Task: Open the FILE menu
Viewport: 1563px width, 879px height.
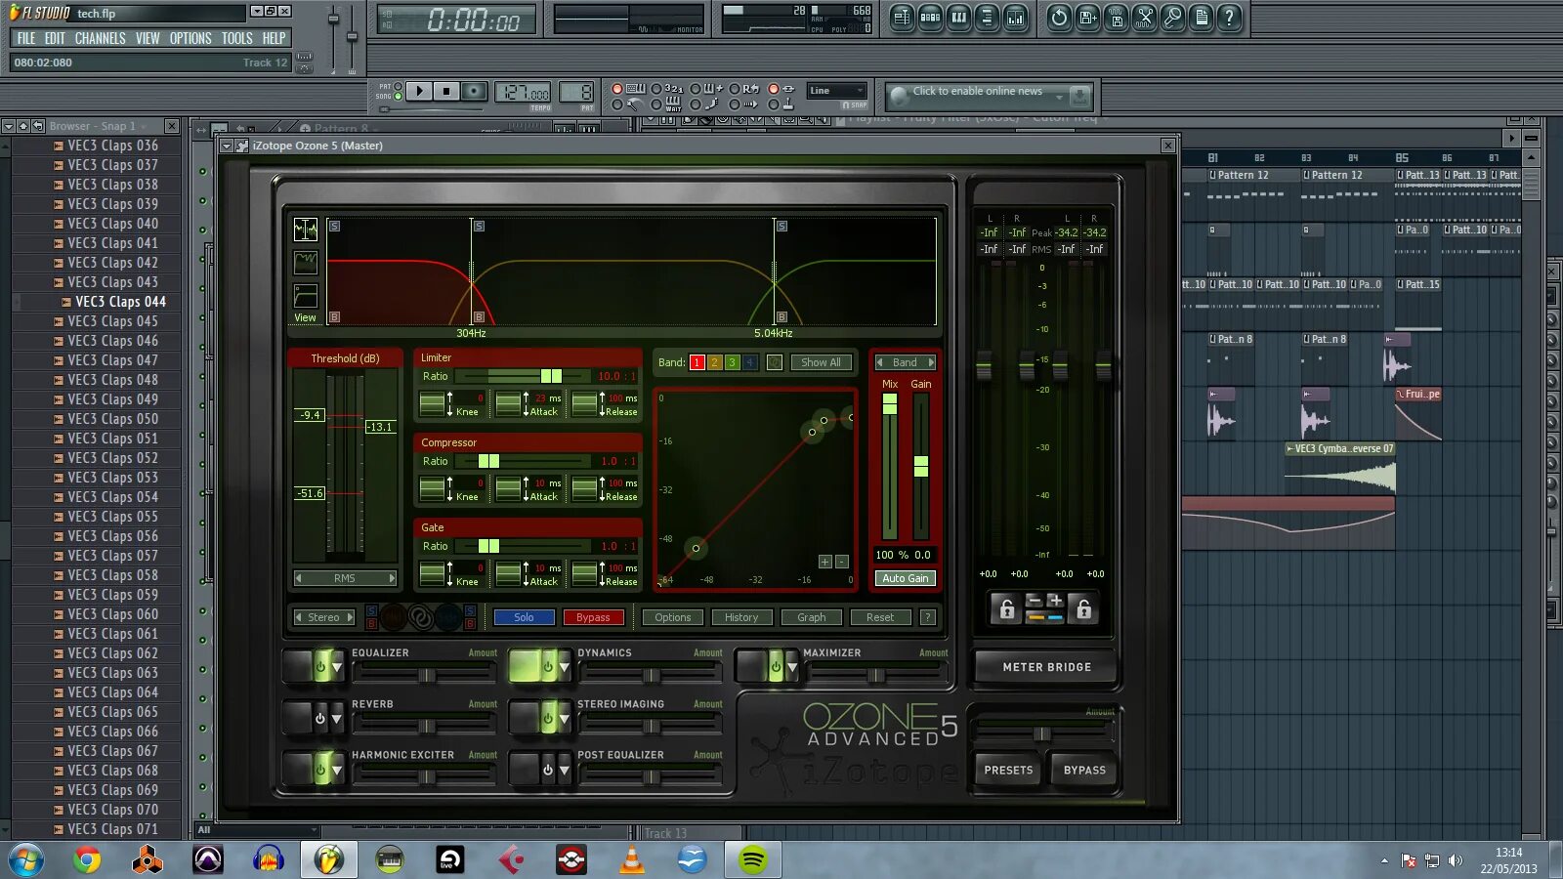Action: coord(26,38)
